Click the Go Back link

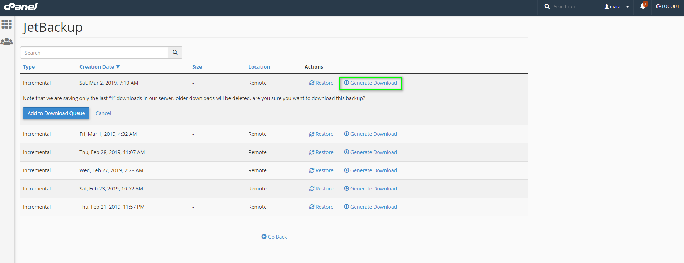pyautogui.click(x=274, y=237)
